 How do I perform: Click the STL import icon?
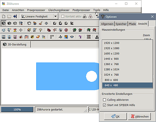(x=10, y=37)
